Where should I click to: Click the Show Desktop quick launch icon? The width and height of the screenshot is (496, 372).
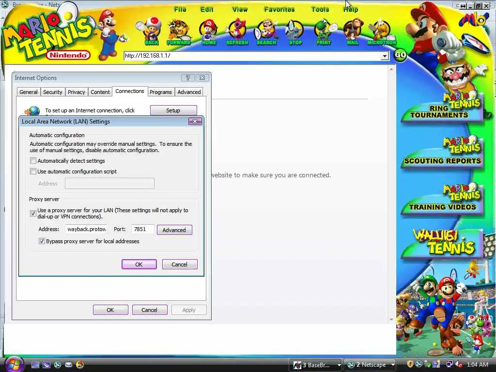click(35, 365)
